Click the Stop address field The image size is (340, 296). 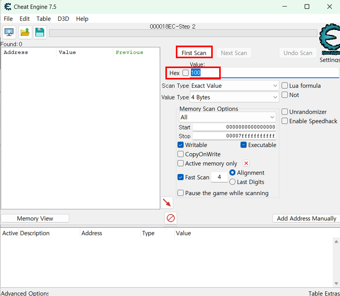tap(234, 136)
